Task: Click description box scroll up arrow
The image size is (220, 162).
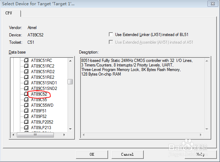Action: point(207,61)
